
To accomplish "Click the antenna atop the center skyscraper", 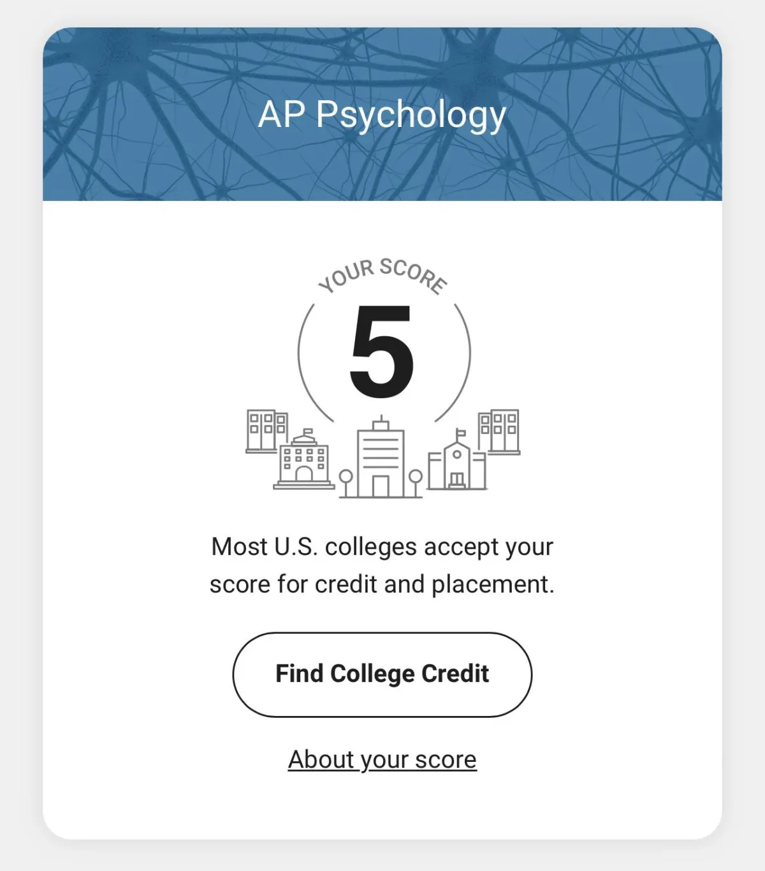I will pos(381,422).
